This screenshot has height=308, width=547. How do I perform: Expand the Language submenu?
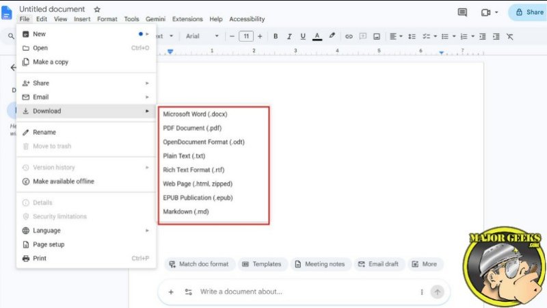(86, 231)
